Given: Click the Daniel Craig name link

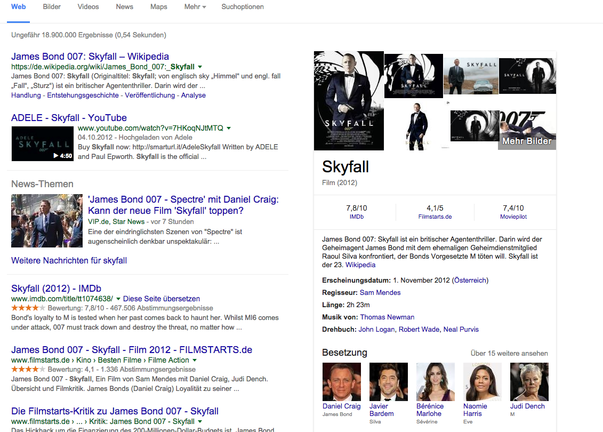Looking at the screenshot, I should click(342, 406).
